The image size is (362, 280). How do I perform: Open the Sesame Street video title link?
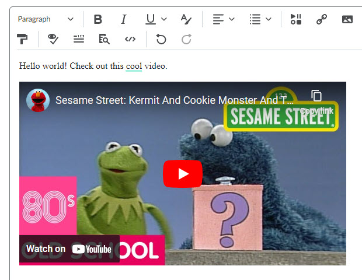175,100
